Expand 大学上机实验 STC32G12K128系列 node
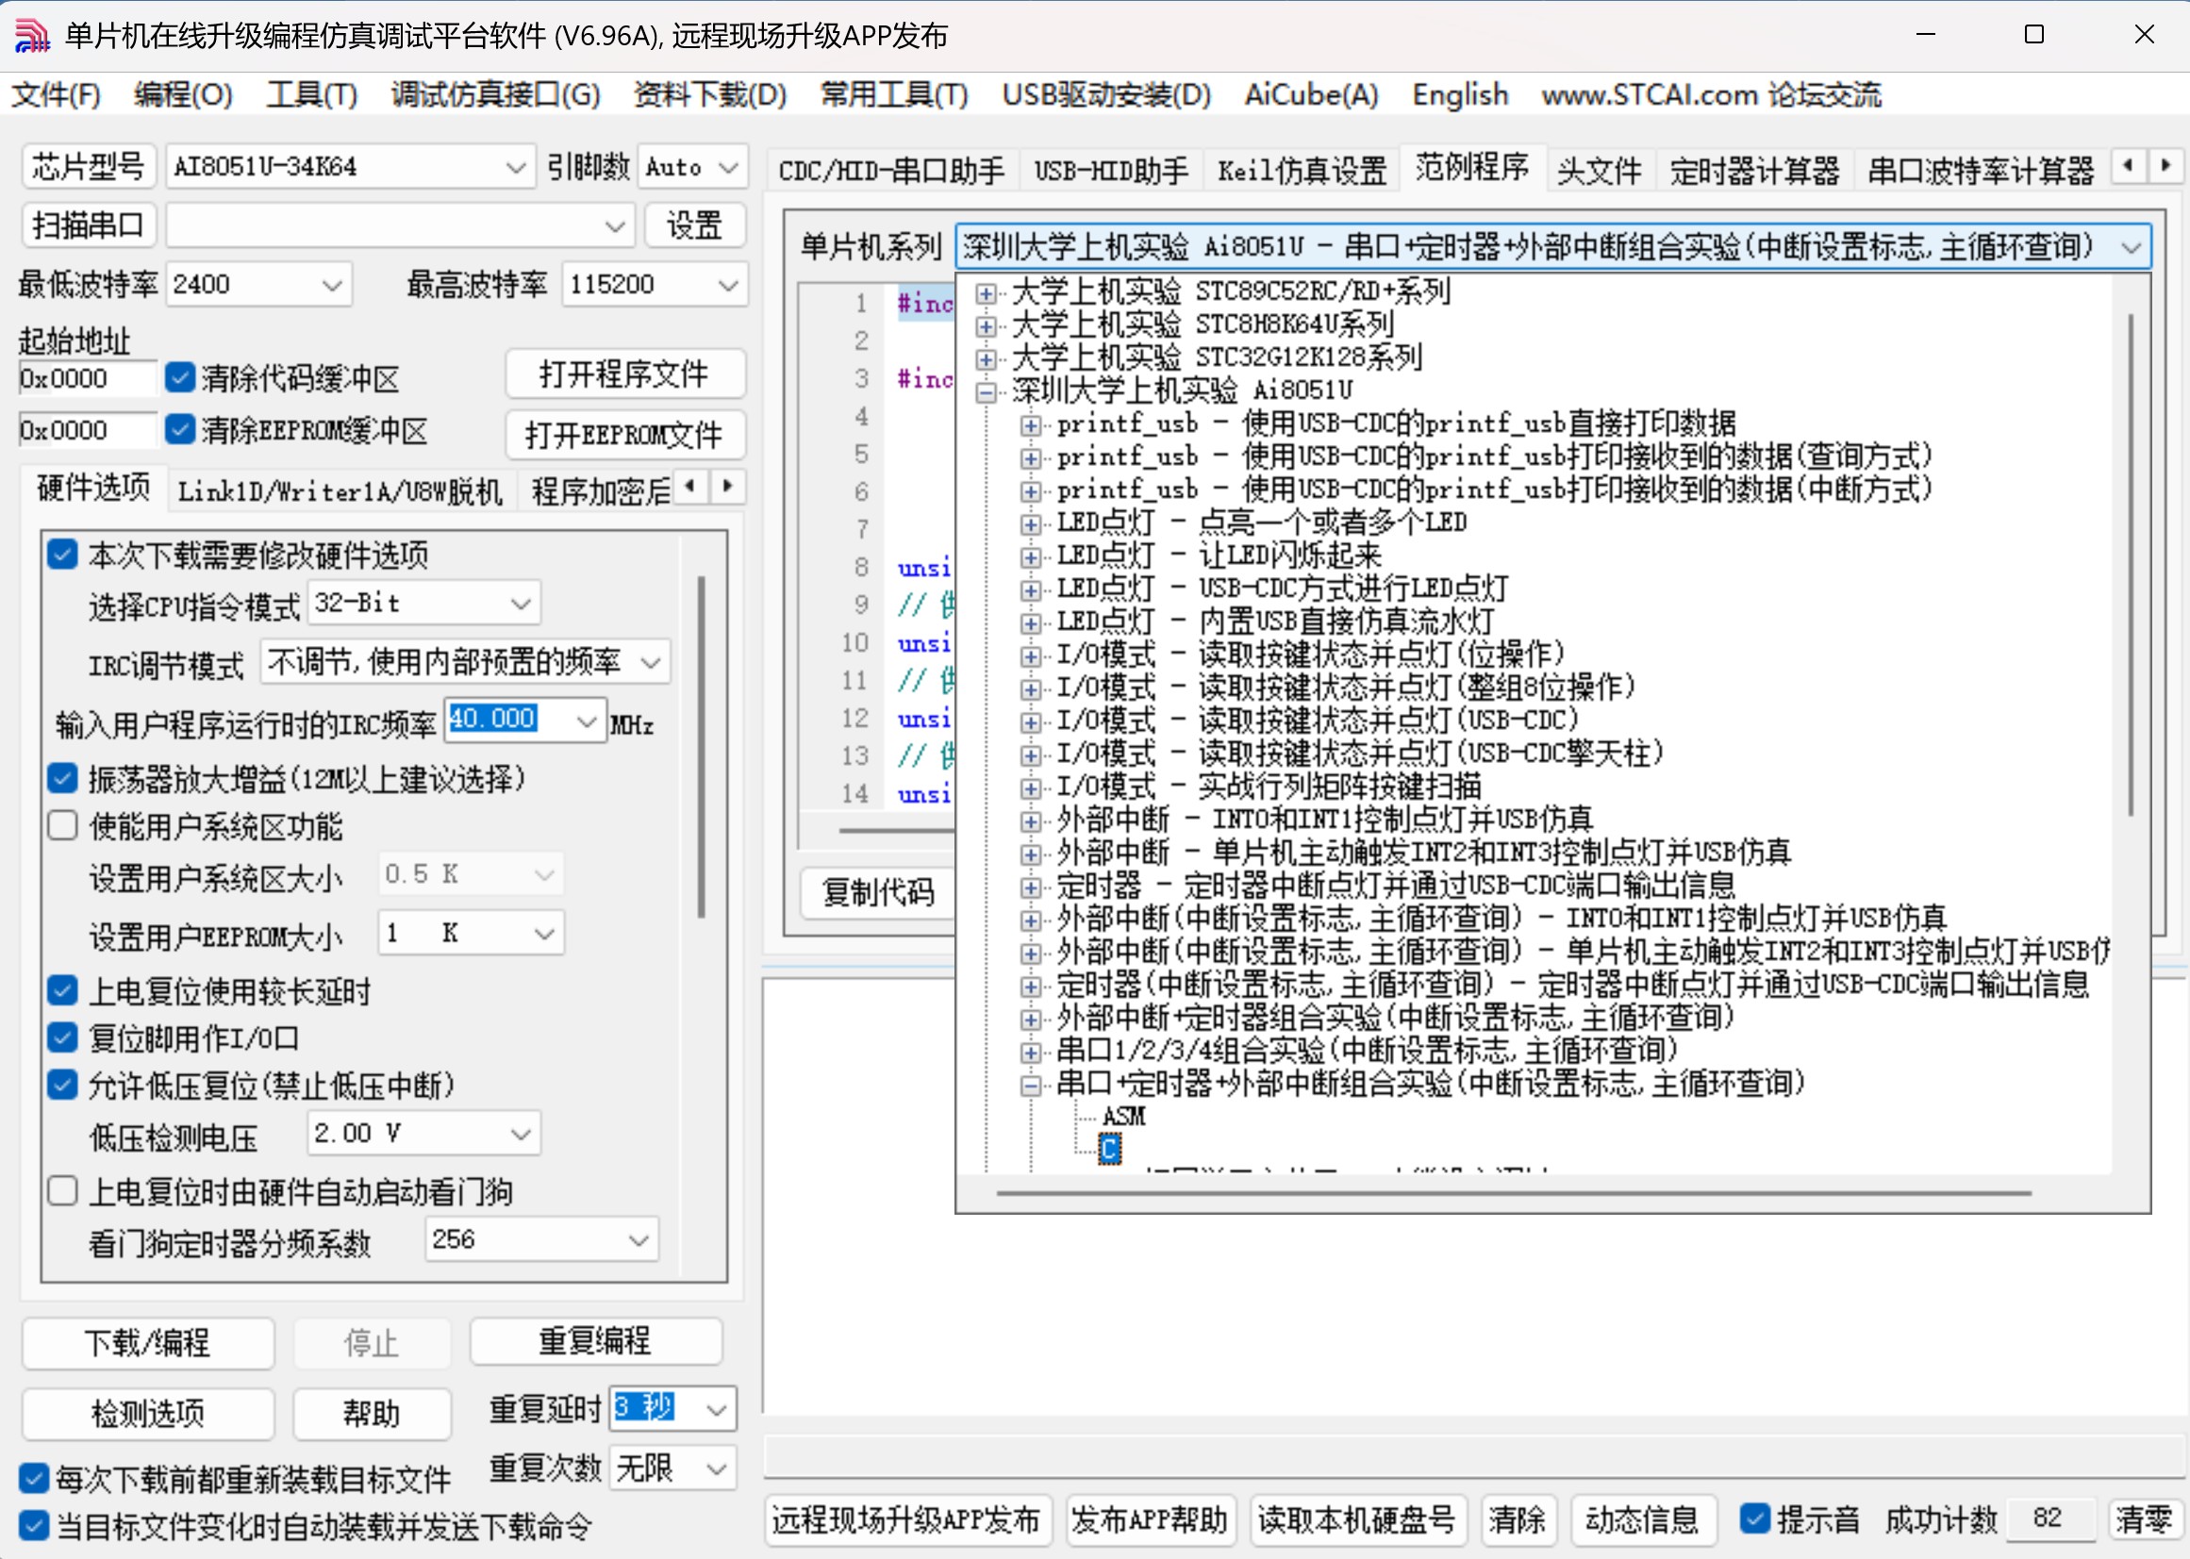The width and height of the screenshot is (2190, 1559). click(x=985, y=359)
